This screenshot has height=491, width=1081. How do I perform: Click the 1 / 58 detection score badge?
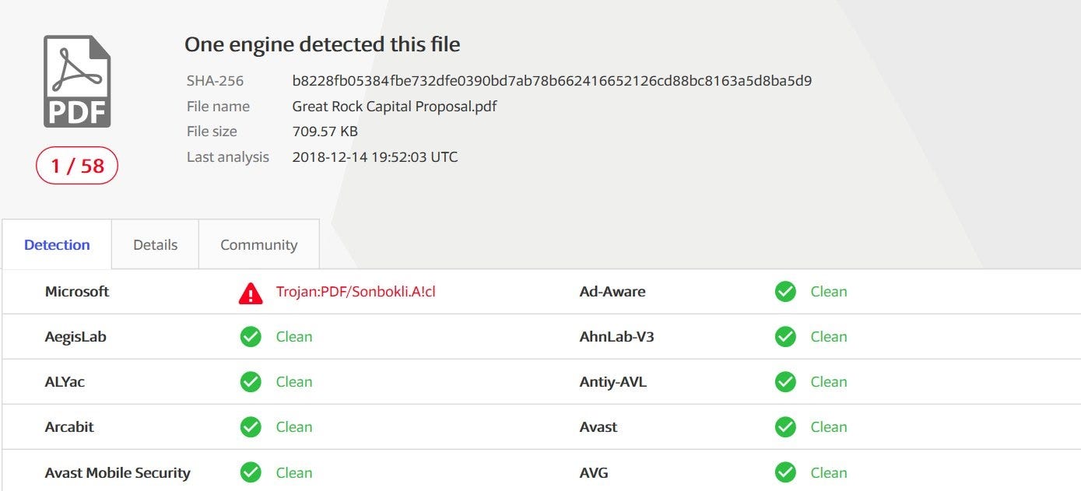(x=77, y=166)
